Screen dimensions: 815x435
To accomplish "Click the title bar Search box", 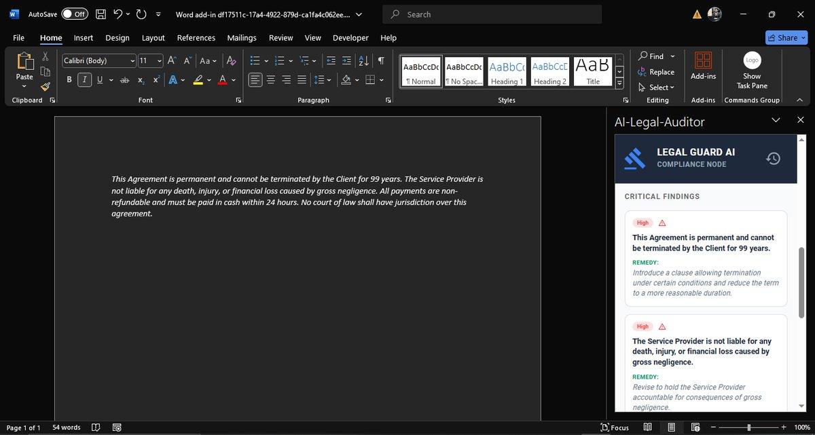I will tap(492, 14).
